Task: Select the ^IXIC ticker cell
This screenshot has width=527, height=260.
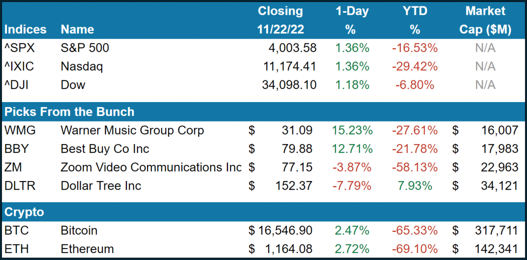Action: point(19,67)
